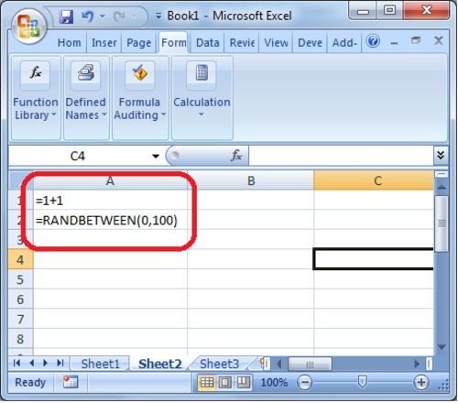Restore the workbook window

tap(416, 40)
